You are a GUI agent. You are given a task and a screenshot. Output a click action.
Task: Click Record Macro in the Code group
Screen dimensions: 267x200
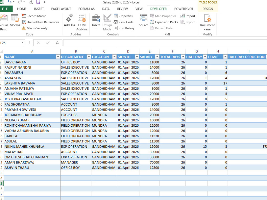(34, 16)
